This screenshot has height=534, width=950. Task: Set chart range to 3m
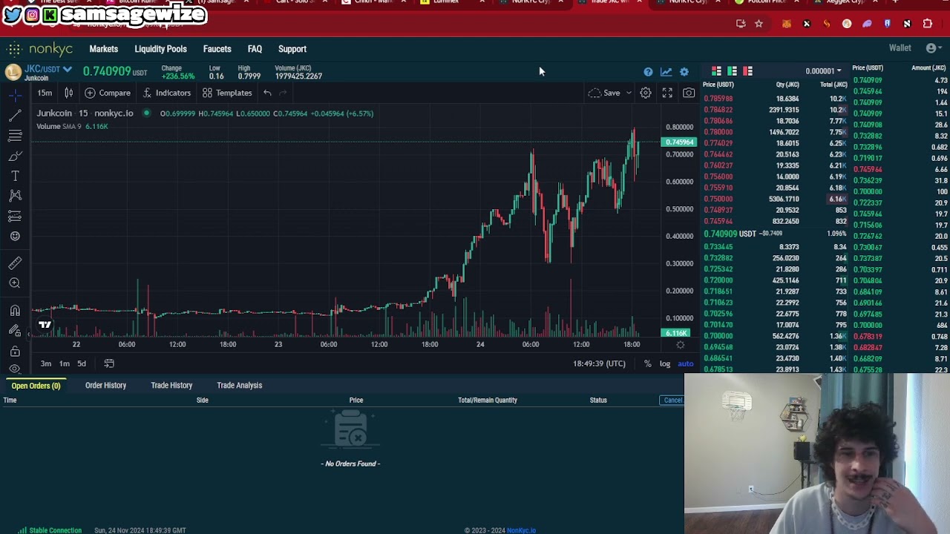point(46,363)
